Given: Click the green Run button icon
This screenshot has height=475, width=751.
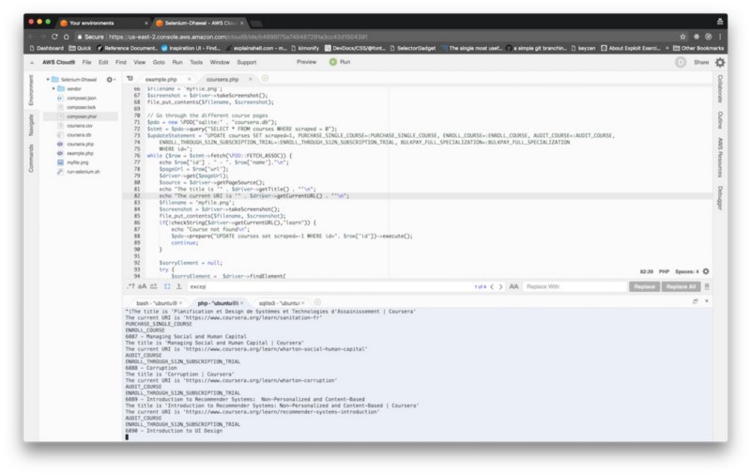Looking at the screenshot, I should coord(332,62).
